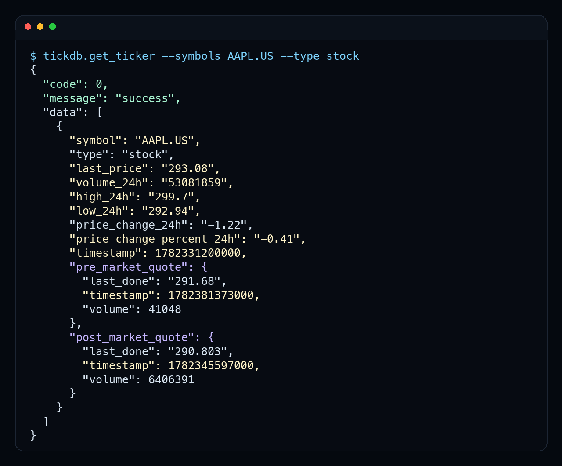
Task: Click the red close dot in title bar
Action: [x=28, y=27]
